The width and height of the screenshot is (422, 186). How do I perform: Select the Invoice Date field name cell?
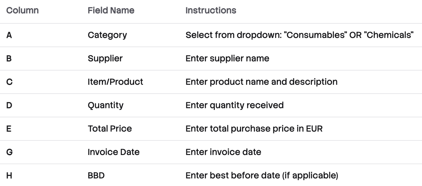click(x=114, y=152)
